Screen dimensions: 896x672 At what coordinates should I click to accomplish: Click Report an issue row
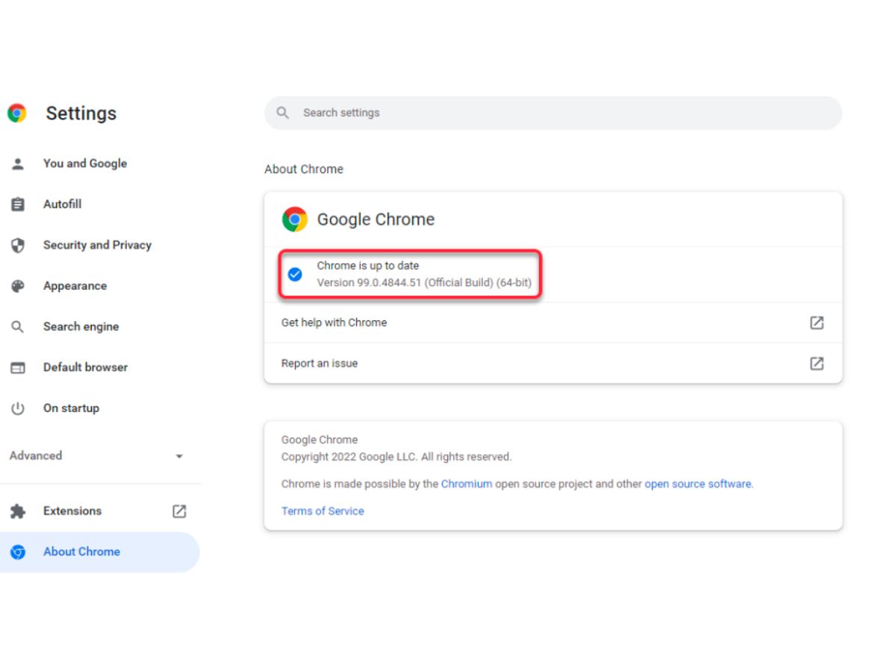[553, 364]
